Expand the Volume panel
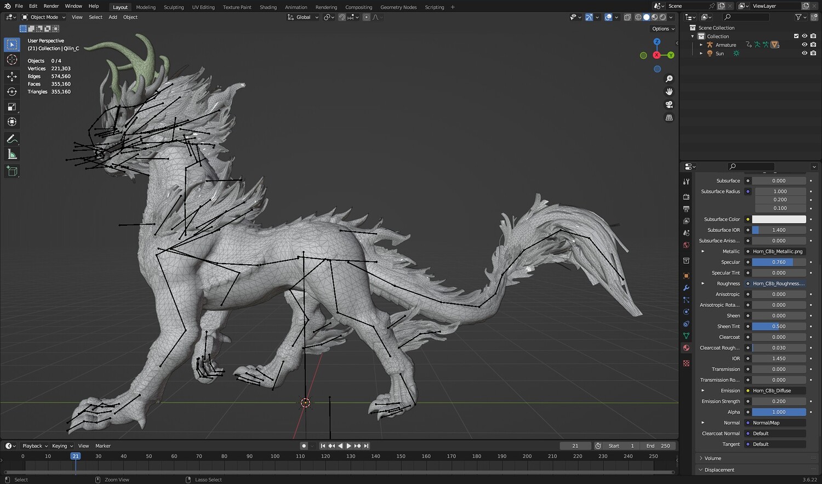The height and width of the screenshot is (484, 822). 757,458
